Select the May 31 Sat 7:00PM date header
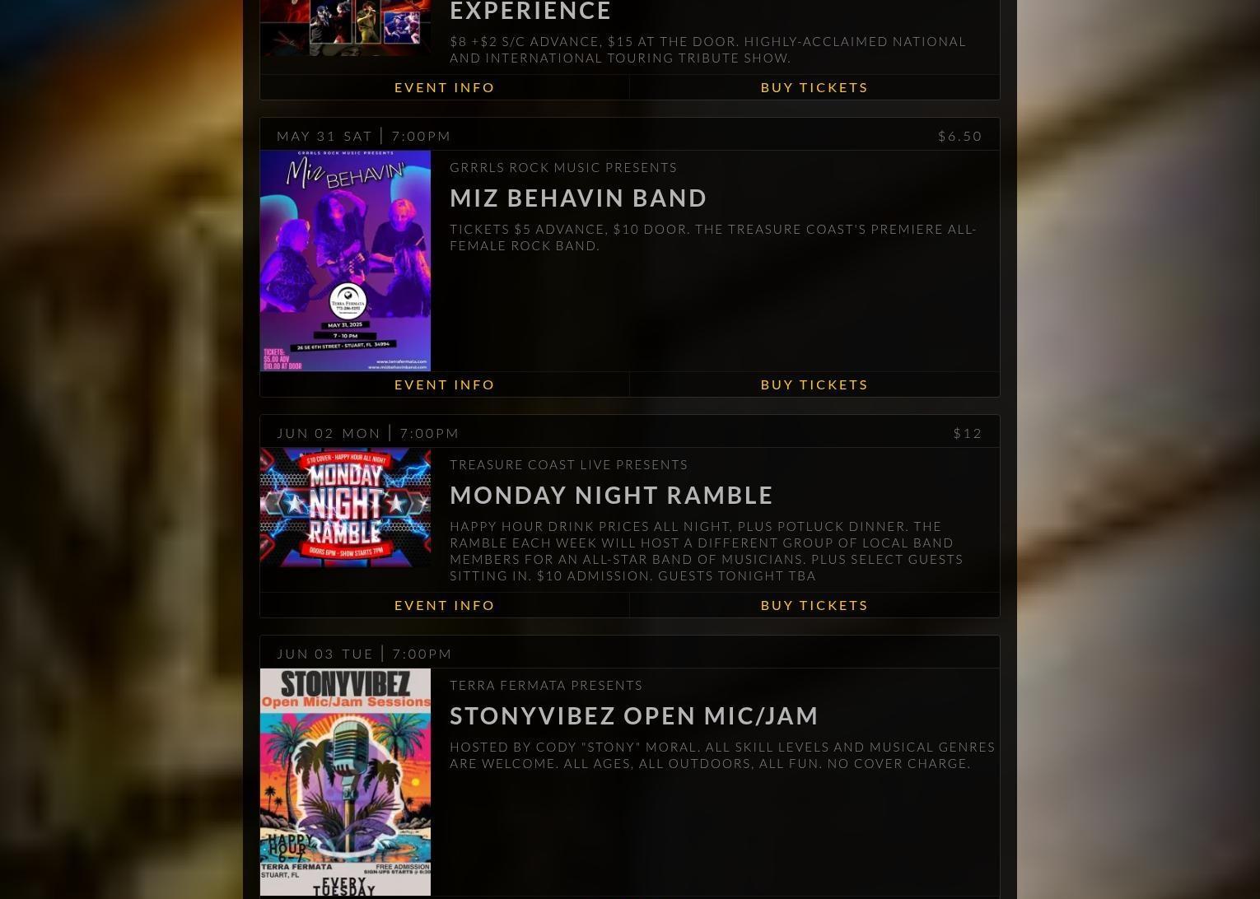Screen dimensions: 1260x899 (x=364, y=136)
